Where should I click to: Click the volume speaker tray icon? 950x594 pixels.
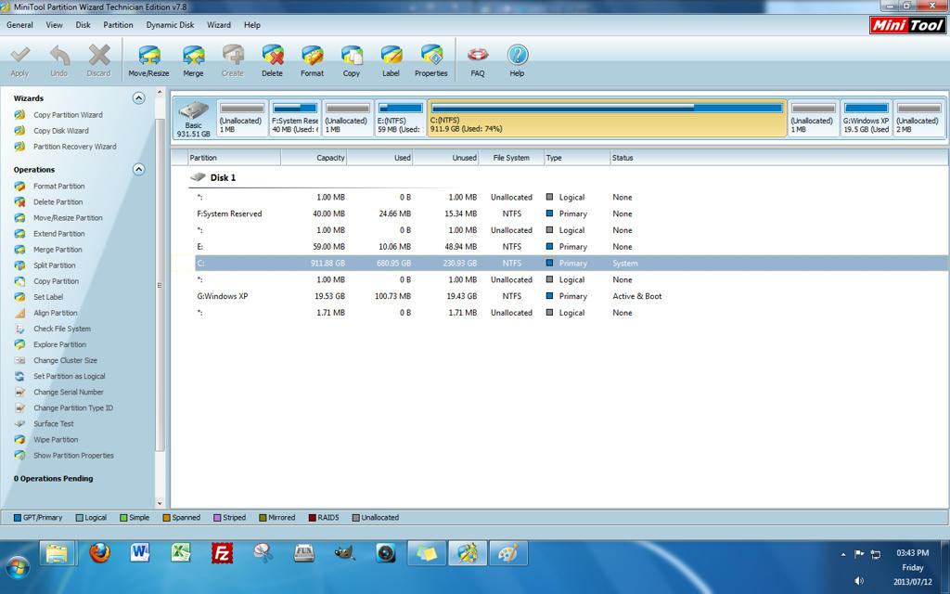click(858, 581)
